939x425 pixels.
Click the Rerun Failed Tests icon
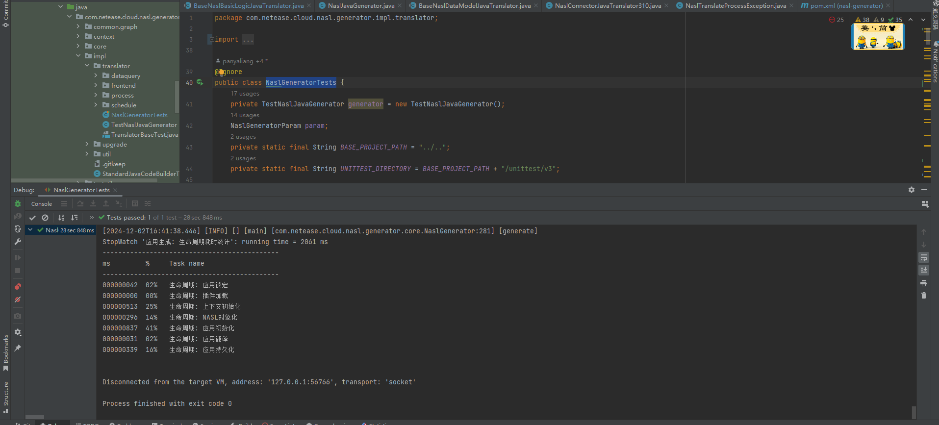[18, 216]
